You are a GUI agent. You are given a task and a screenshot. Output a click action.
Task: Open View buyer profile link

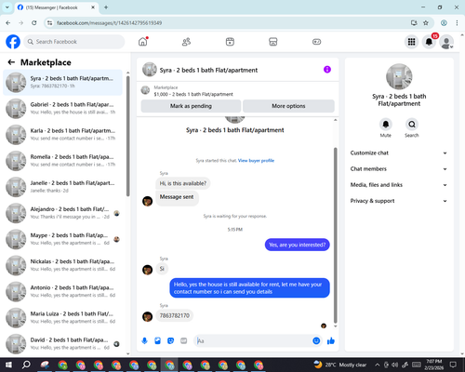coord(256,161)
